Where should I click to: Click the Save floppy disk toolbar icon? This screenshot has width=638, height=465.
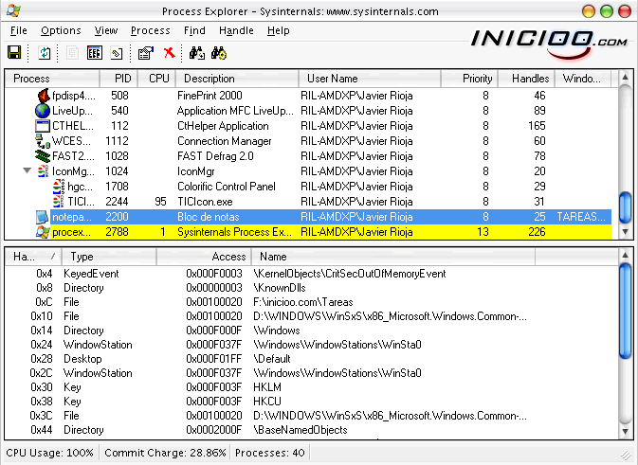point(14,53)
